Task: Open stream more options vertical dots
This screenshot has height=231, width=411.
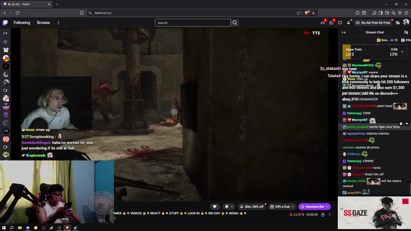Action: pos(329,215)
